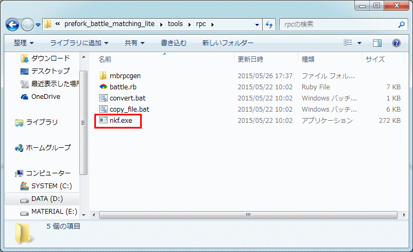Click Ruby File type cell
Screen dimensions: 413x252
[315, 87]
